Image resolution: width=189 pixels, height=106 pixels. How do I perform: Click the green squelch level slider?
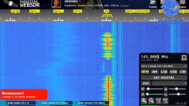[154, 94]
